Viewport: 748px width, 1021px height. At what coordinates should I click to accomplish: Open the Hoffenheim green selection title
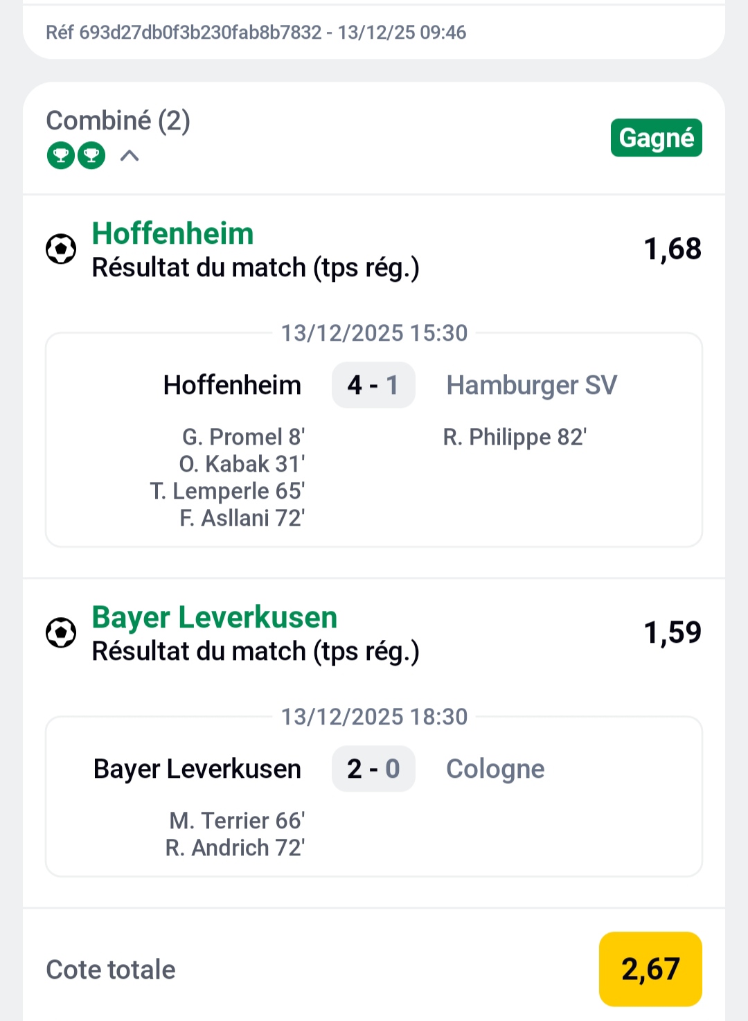[x=173, y=233]
